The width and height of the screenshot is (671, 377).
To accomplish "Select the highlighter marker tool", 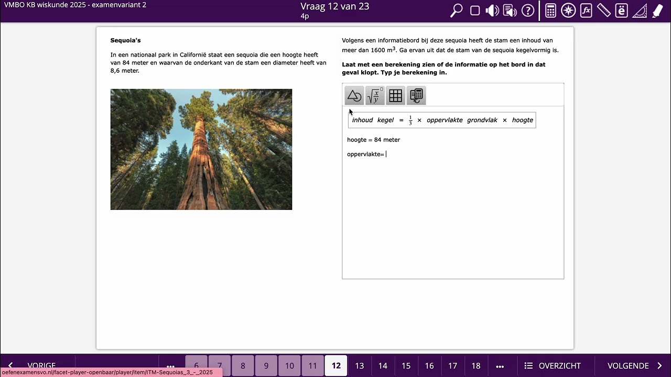I will [x=657, y=10].
